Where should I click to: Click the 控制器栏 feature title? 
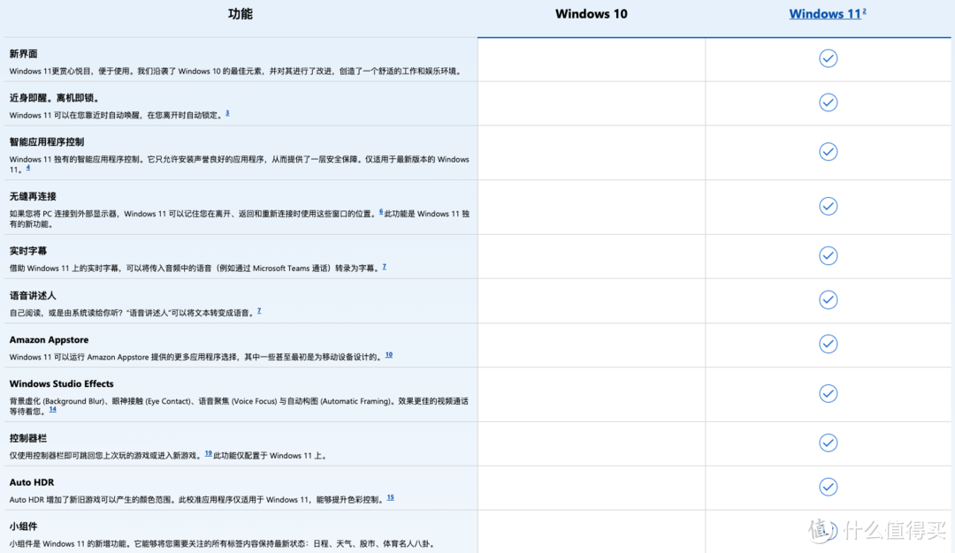[28, 438]
